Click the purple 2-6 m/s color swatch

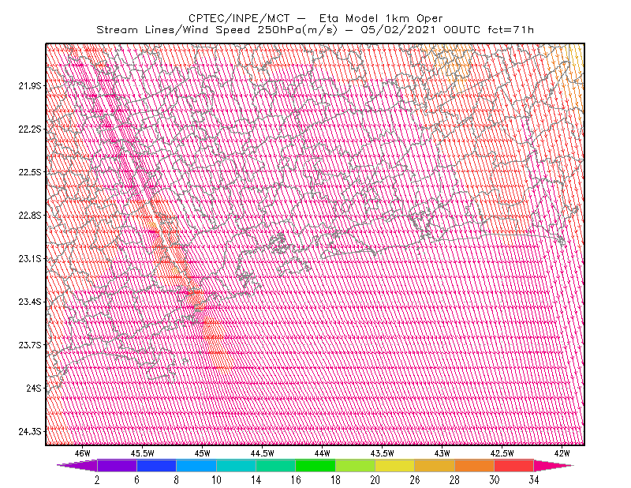point(117,465)
